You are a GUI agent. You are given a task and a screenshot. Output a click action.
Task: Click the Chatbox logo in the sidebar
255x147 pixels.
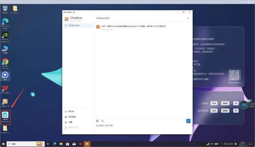pos(66,19)
